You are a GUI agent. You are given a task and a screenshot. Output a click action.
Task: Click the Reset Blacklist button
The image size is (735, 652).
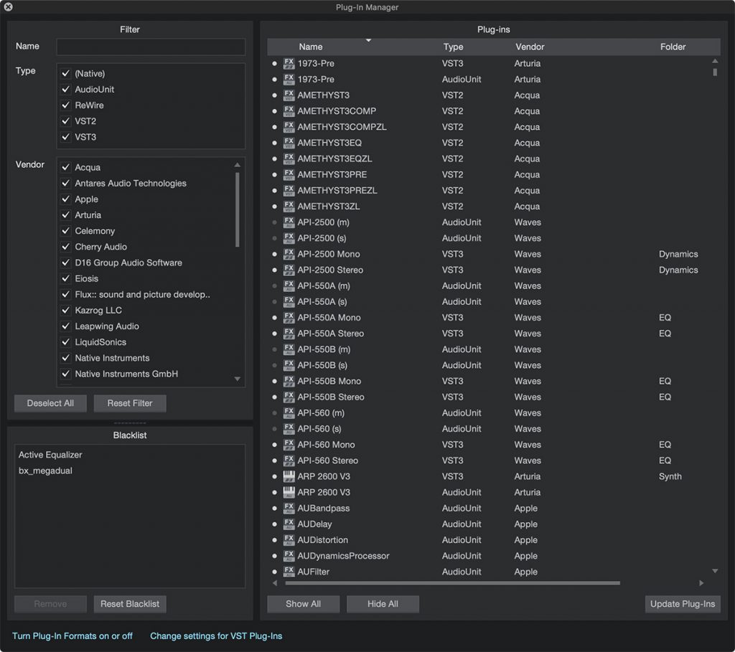coord(130,604)
